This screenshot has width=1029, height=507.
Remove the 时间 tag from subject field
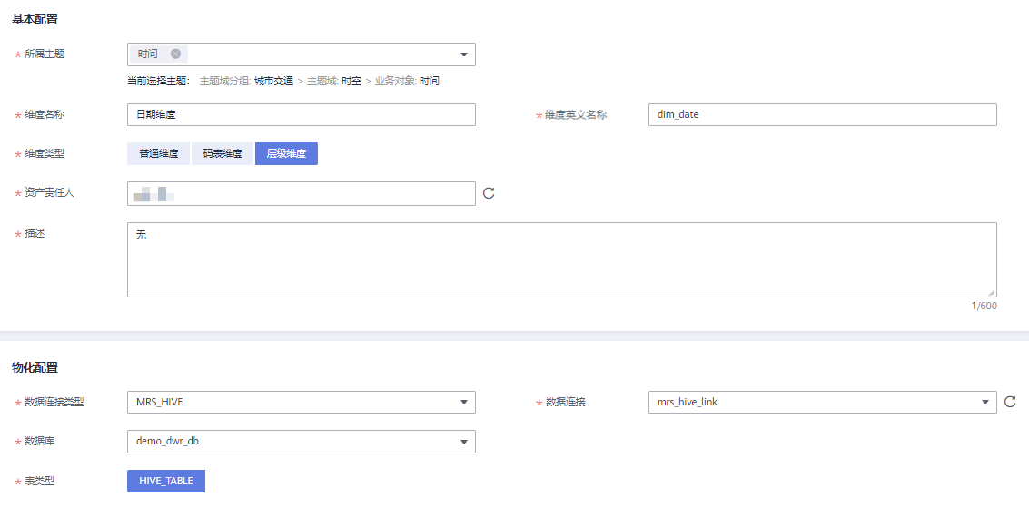[x=175, y=54]
